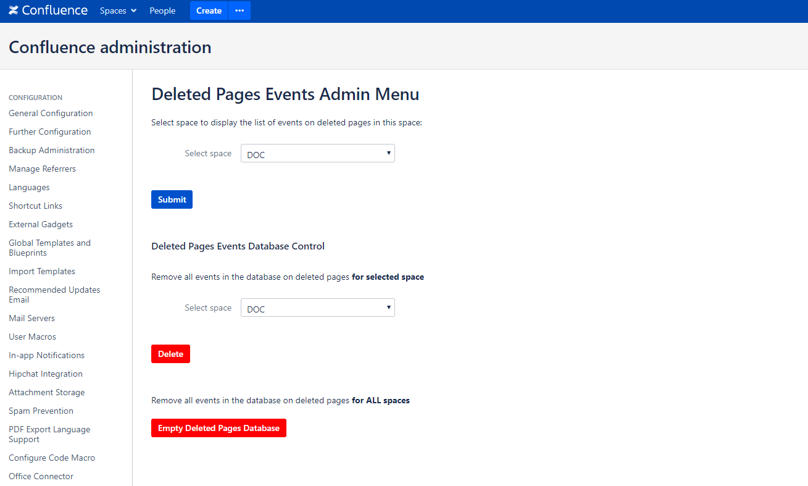Click the Select space label above the Submit button
Viewport: 808px width, 486px height.
(208, 153)
